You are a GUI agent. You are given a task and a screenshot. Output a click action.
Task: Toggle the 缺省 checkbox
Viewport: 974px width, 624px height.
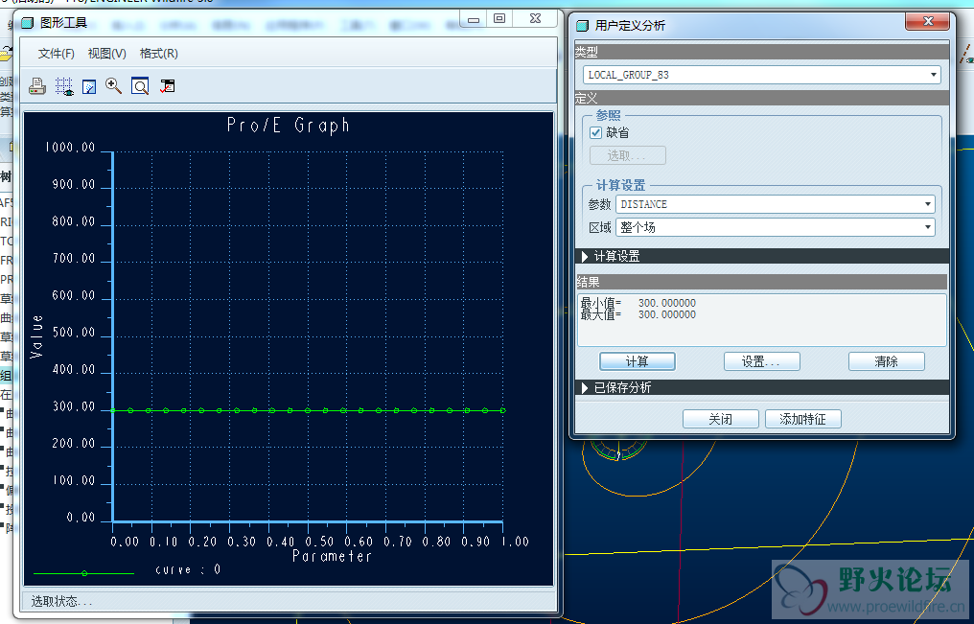click(595, 132)
